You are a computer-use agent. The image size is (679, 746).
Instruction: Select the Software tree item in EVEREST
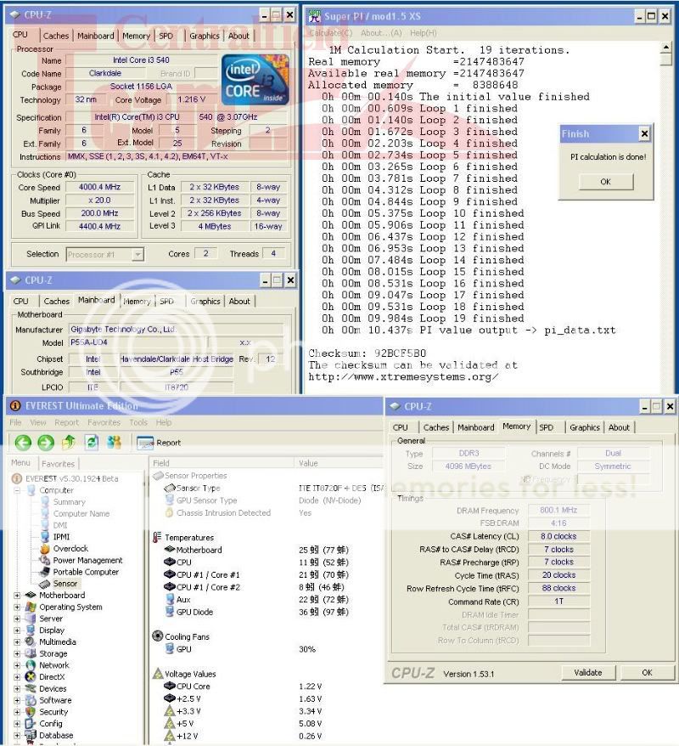[55, 700]
